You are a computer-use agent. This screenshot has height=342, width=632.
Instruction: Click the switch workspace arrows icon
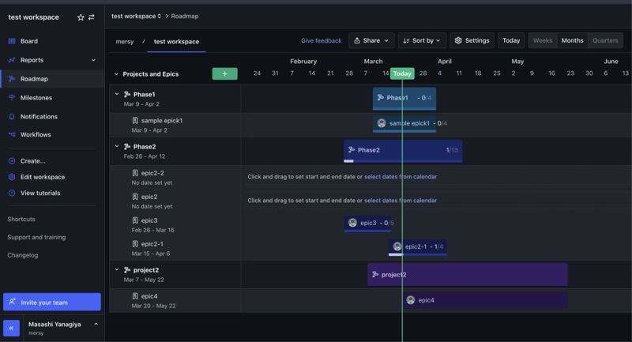pyautogui.click(x=92, y=17)
